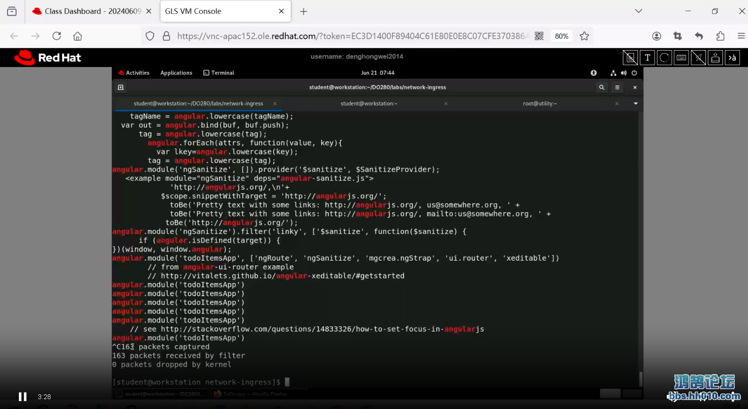The width and height of the screenshot is (748, 409).
Task: Click the volume speaker icon in GNOME top bar
Action: pos(624,73)
